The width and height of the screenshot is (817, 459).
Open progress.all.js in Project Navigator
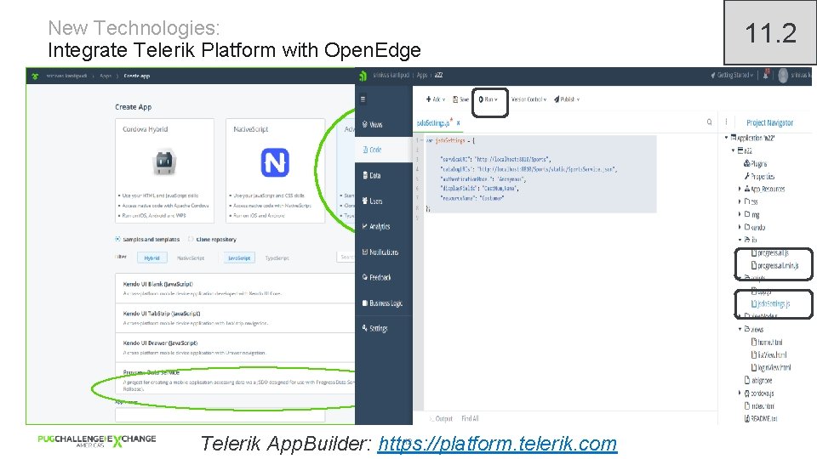tap(770, 253)
